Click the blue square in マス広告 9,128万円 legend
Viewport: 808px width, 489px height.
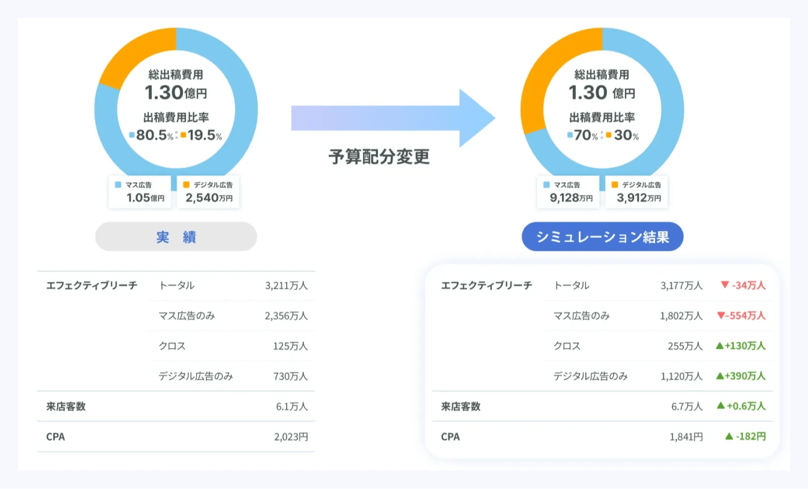(546, 185)
